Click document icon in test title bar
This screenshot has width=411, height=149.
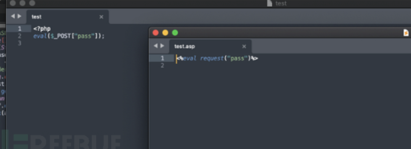269,3
